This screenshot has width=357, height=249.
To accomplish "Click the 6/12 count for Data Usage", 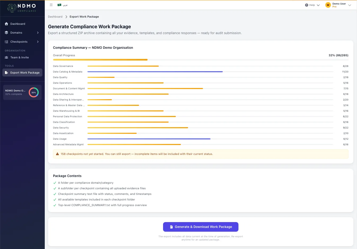I will (x=346, y=139).
